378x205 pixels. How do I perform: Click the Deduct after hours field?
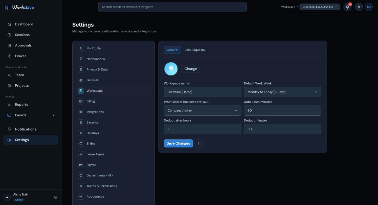pyautogui.click(x=203, y=129)
